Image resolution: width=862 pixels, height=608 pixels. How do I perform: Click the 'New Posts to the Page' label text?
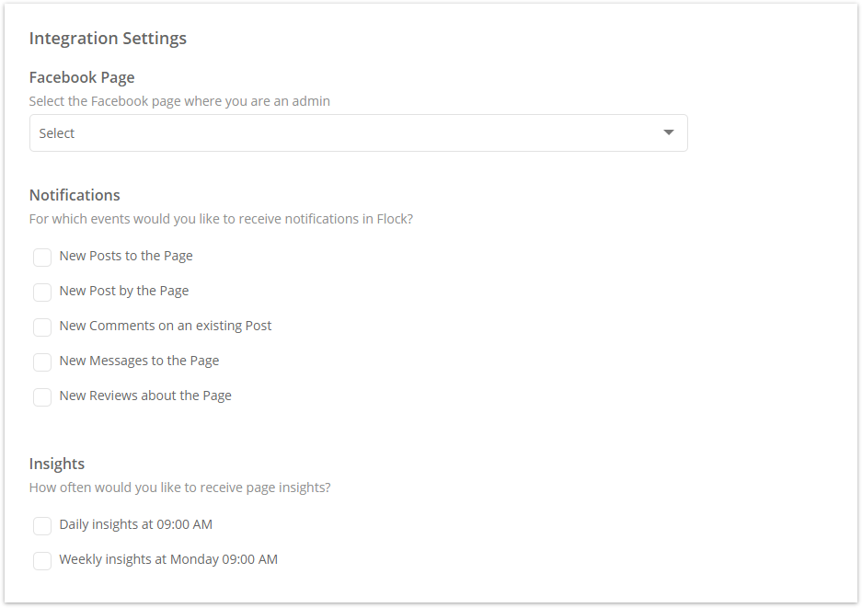[126, 257]
